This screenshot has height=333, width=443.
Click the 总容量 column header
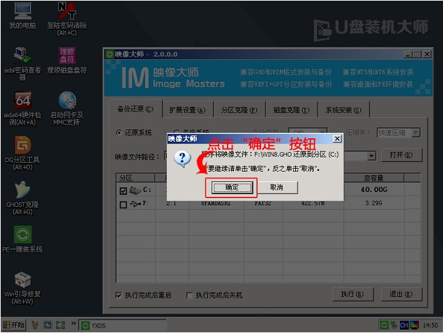click(x=373, y=178)
